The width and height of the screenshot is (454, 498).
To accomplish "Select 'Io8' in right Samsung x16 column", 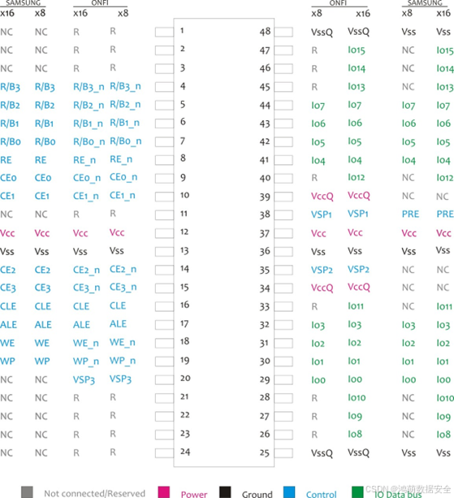I will click(443, 434).
